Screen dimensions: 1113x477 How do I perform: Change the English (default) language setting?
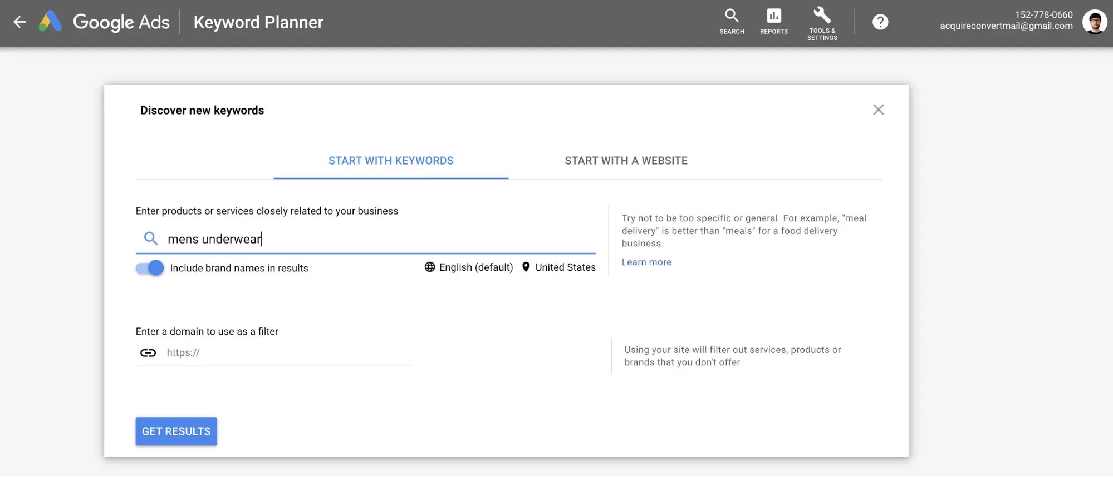[469, 267]
